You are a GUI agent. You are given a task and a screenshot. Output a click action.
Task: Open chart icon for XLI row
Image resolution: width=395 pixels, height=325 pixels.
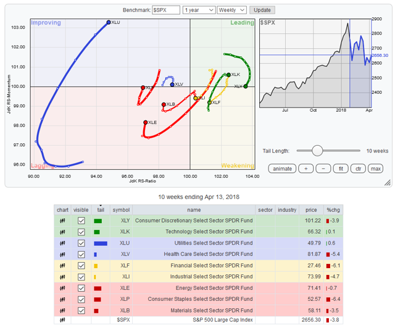[x=62, y=277]
